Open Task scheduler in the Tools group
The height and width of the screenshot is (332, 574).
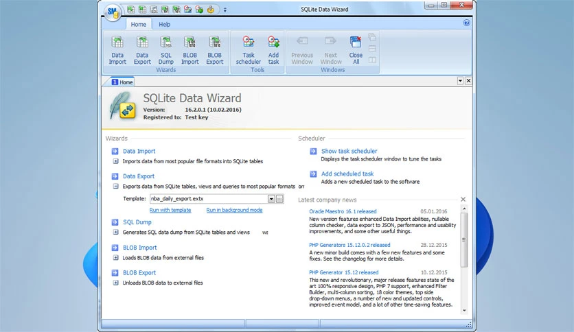(248, 51)
